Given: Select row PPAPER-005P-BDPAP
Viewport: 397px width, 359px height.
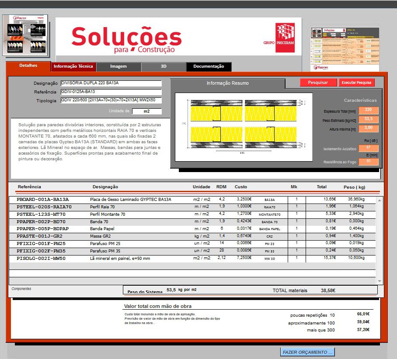Looking at the screenshot, I should pyautogui.click(x=192, y=229).
